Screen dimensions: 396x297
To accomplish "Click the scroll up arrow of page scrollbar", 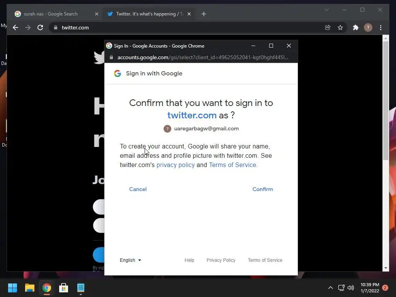I will pos(386,38).
